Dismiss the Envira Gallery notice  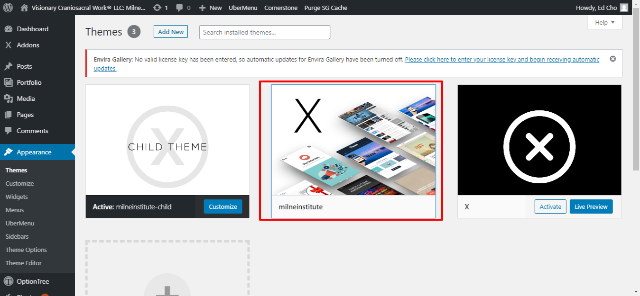612,59
